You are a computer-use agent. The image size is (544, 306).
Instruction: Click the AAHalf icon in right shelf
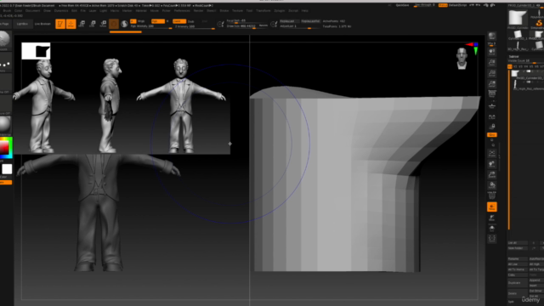coord(491,84)
